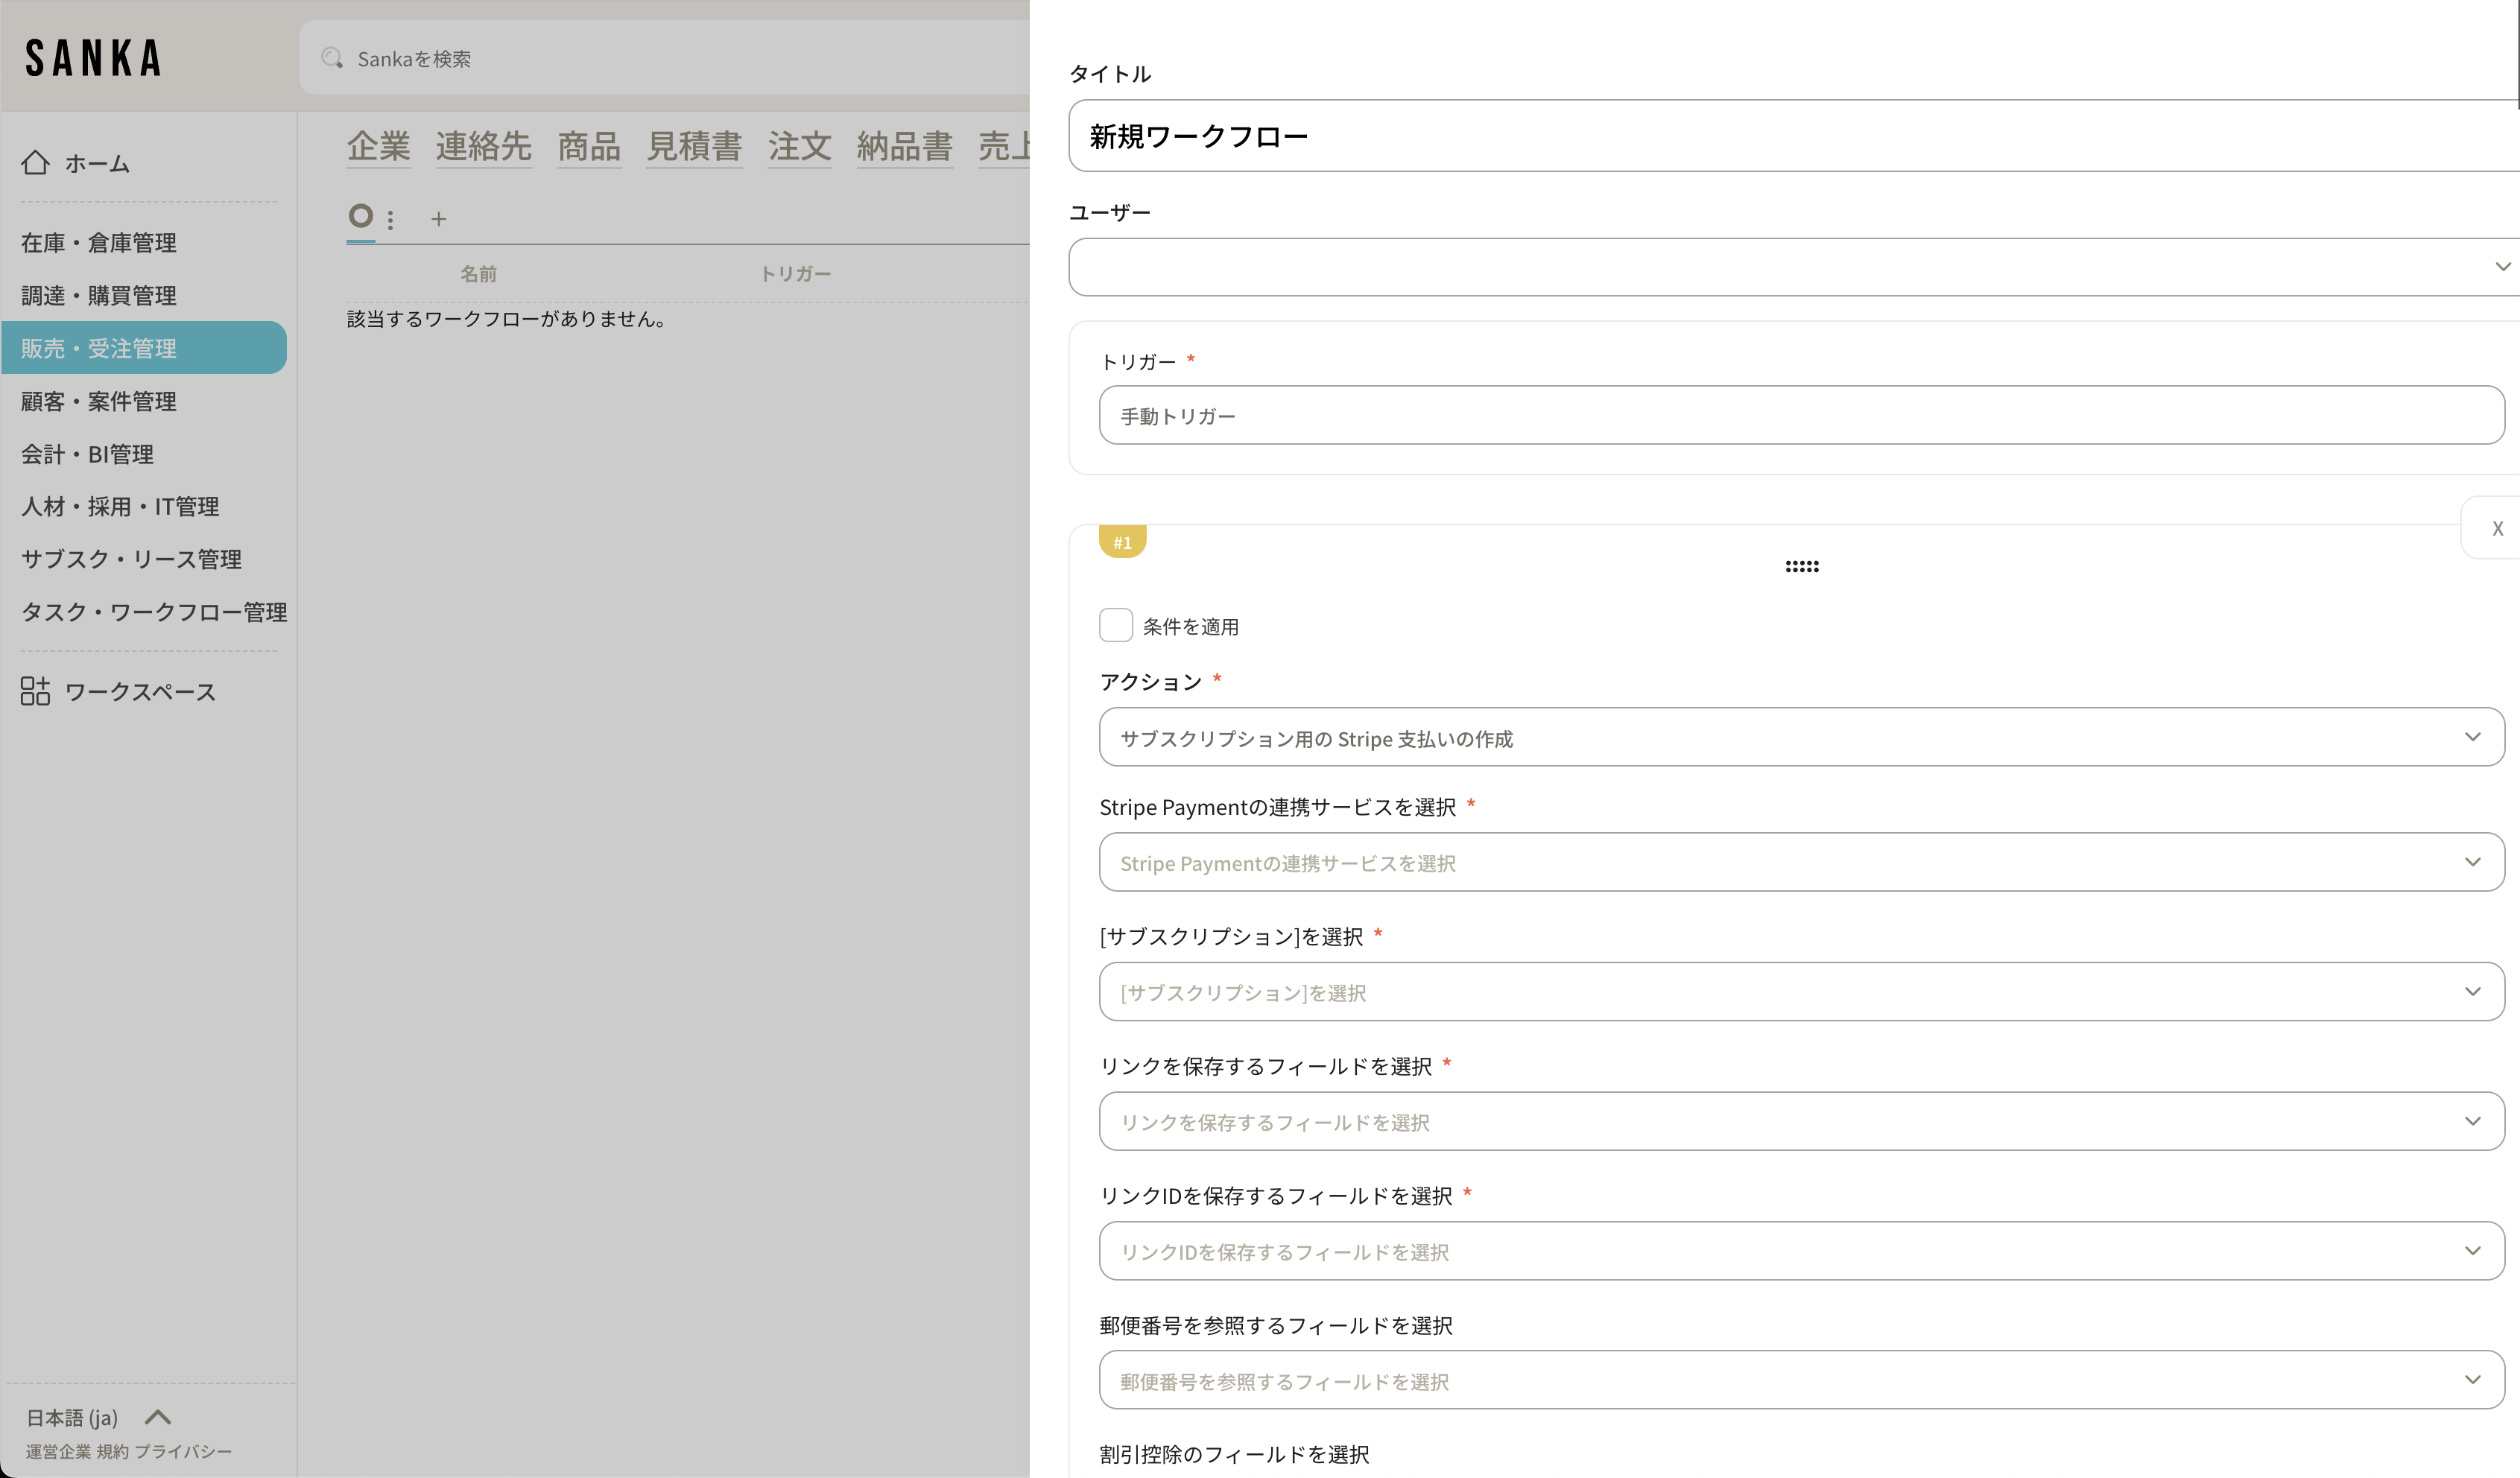Grab the drag handle on action #1
The height and width of the screenshot is (1478, 2520).
pos(1801,566)
